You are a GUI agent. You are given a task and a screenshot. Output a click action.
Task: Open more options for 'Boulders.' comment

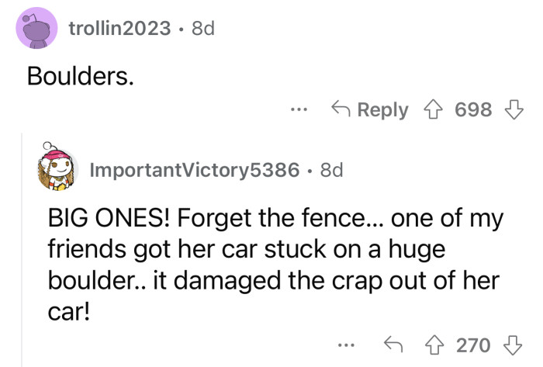[299, 110]
